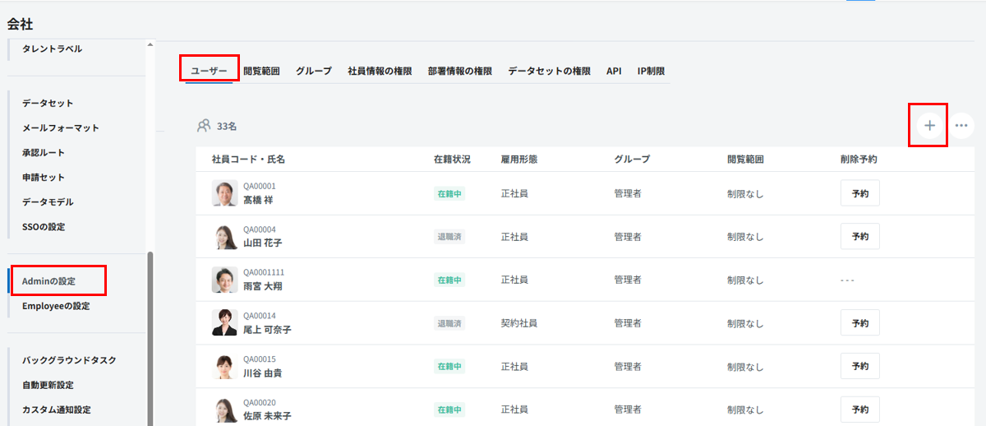Select 川谷 由貴's avatar image
Viewport: 986px width, 426px height.
click(x=224, y=366)
